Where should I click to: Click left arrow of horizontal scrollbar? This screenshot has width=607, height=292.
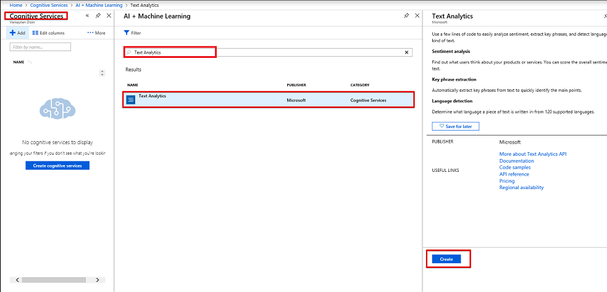coord(17,280)
